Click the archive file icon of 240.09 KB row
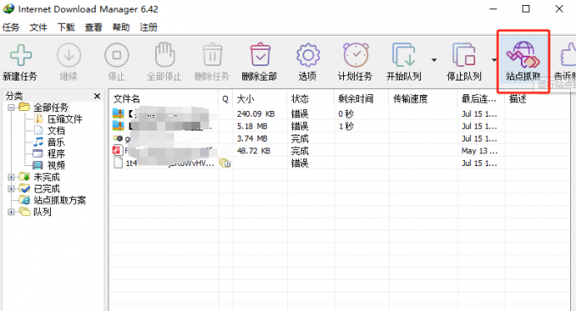 tap(118, 114)
